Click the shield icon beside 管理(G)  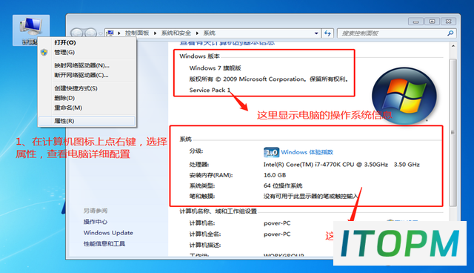pyautogui.click(x=44, y=53)
